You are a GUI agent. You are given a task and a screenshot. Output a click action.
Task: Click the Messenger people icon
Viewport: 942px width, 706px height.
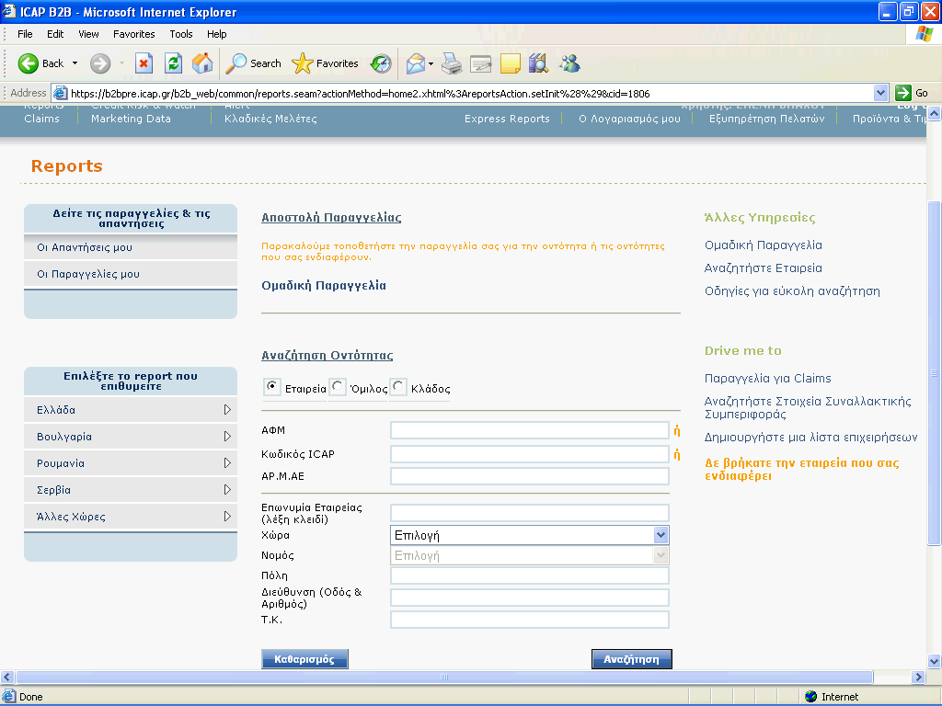point(569,63)
